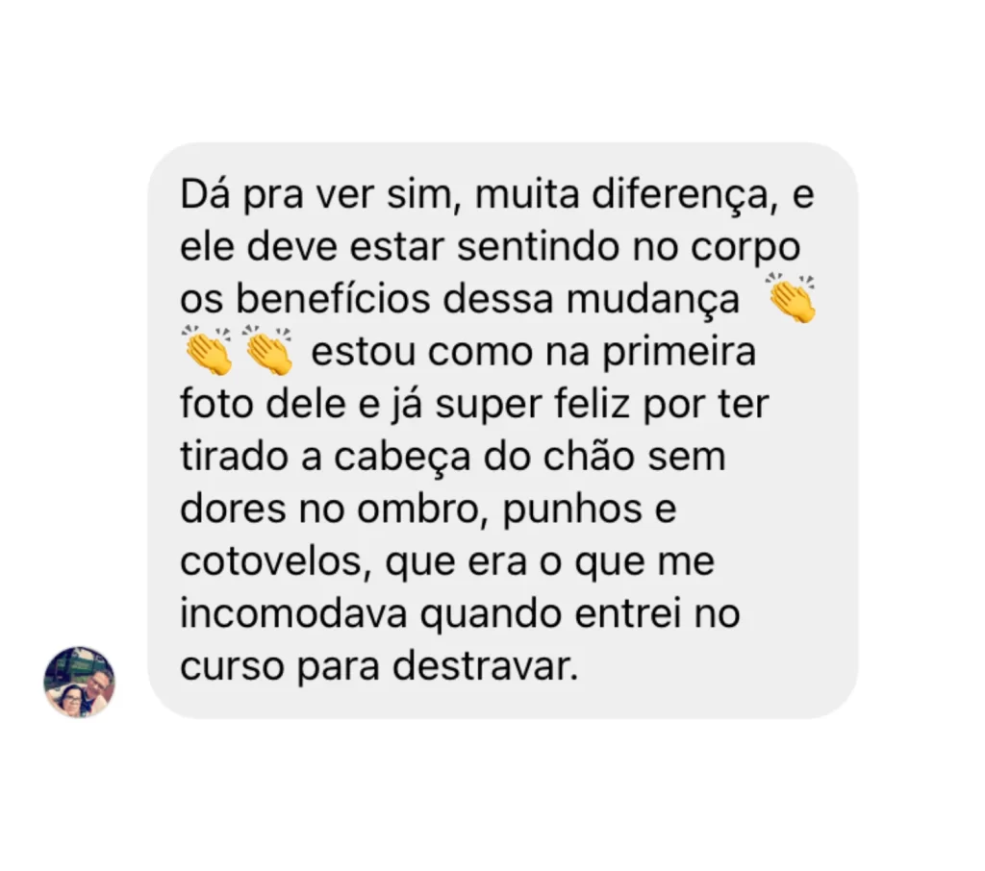The height and width of the screenshot is (871, 985).
Task: Click the first clapping emoji before 'estou'
Action: [207, 350]
